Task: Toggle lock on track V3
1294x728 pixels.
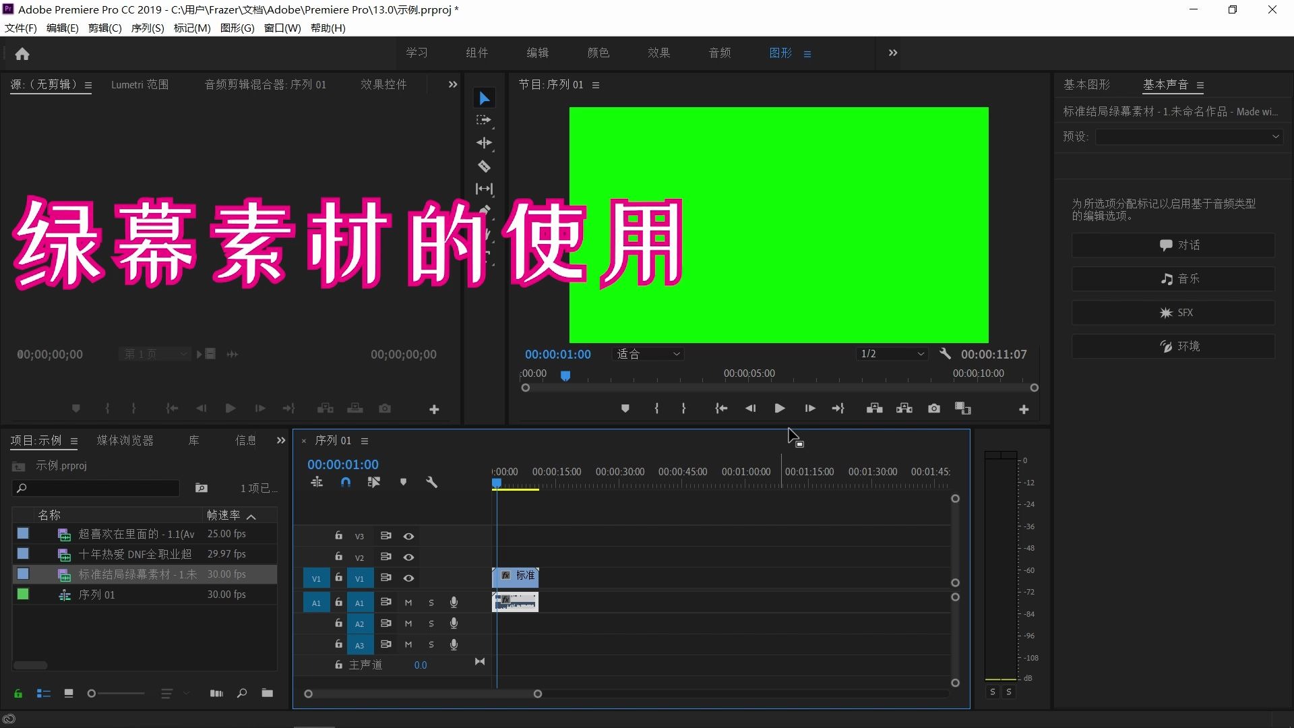Action: coord(338,536)
